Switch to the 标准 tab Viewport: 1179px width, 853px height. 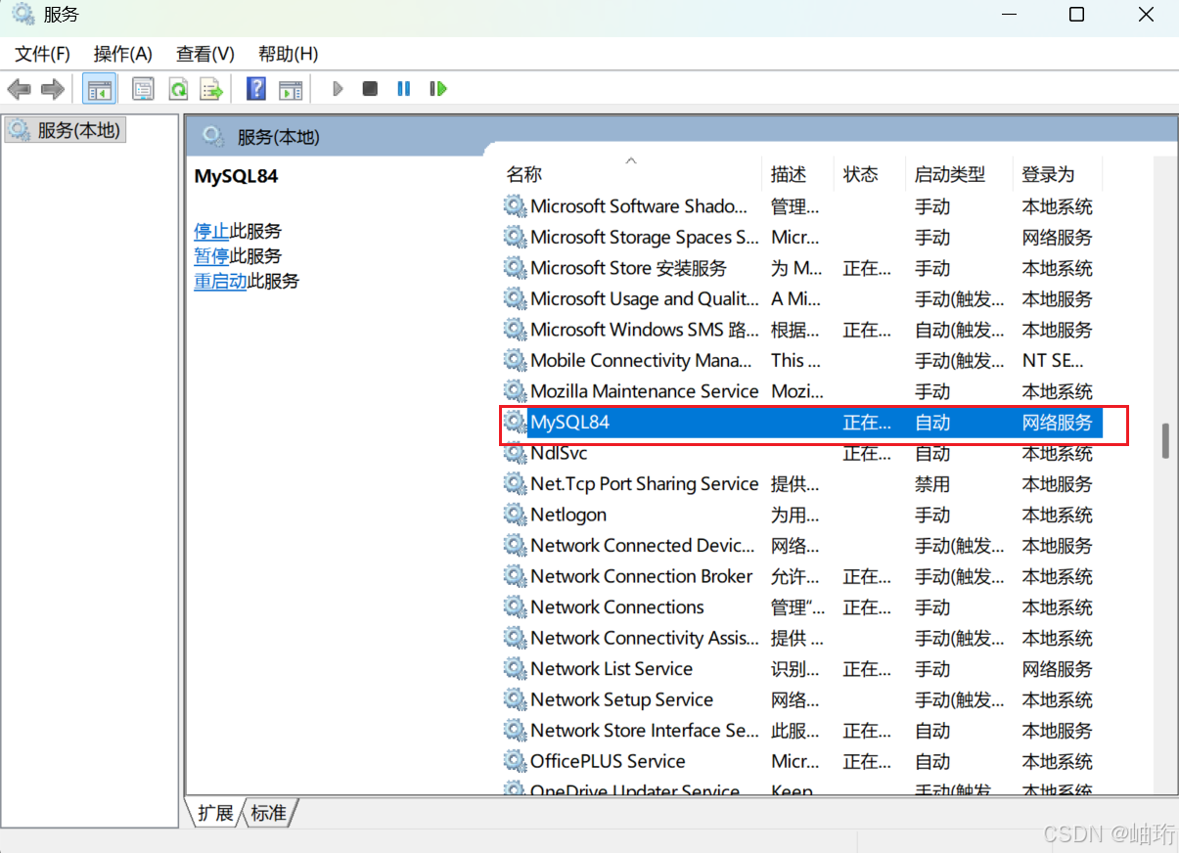click(x=269, y=813)
